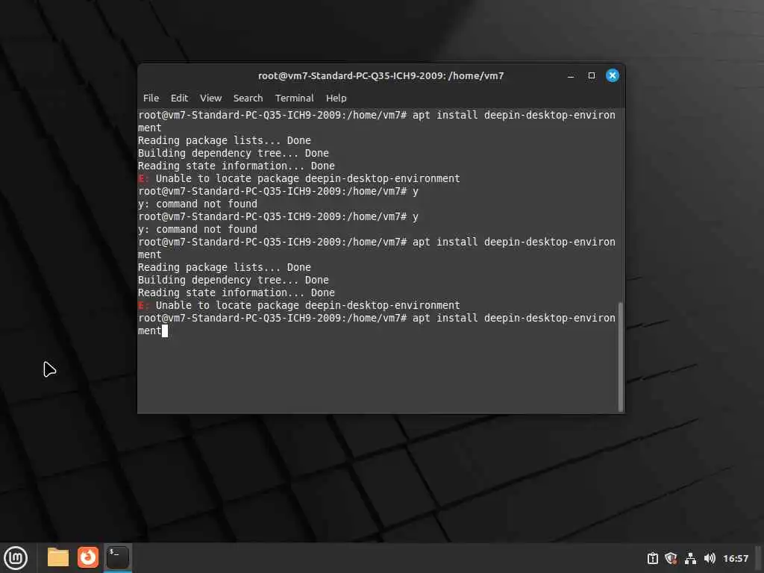The width and height of the screenshot is (764, 573).
Task: Open the View menu in terminal
Action: click(210, 98)
